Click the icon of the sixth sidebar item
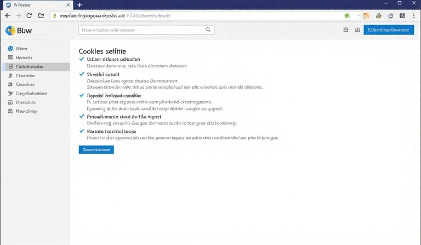 10,93
